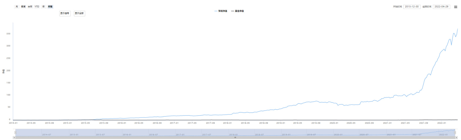Select the 半年 time range

point(30,7)
